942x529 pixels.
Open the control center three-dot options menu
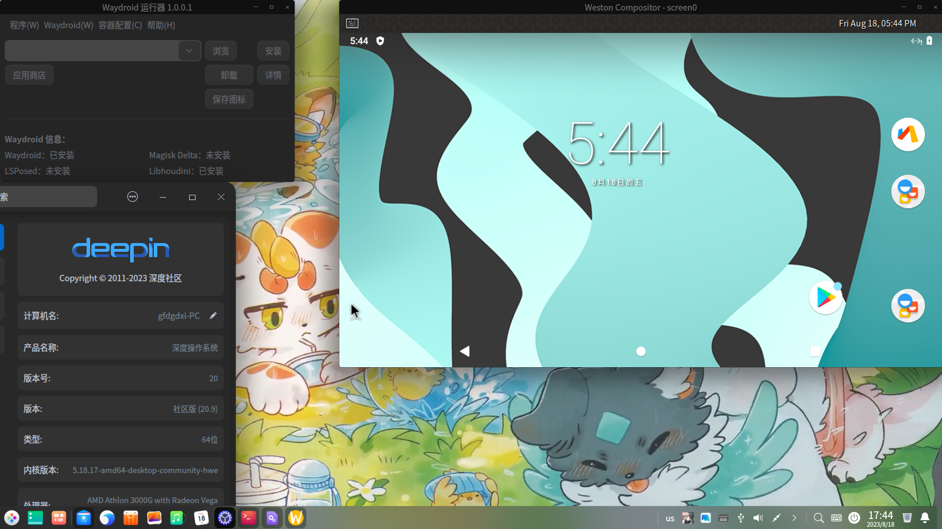(133, 197)
